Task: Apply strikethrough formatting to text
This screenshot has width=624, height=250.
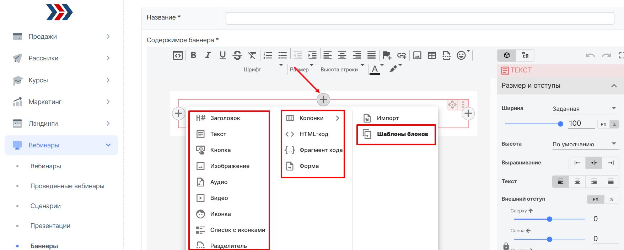Action: (x=237, y=55)
